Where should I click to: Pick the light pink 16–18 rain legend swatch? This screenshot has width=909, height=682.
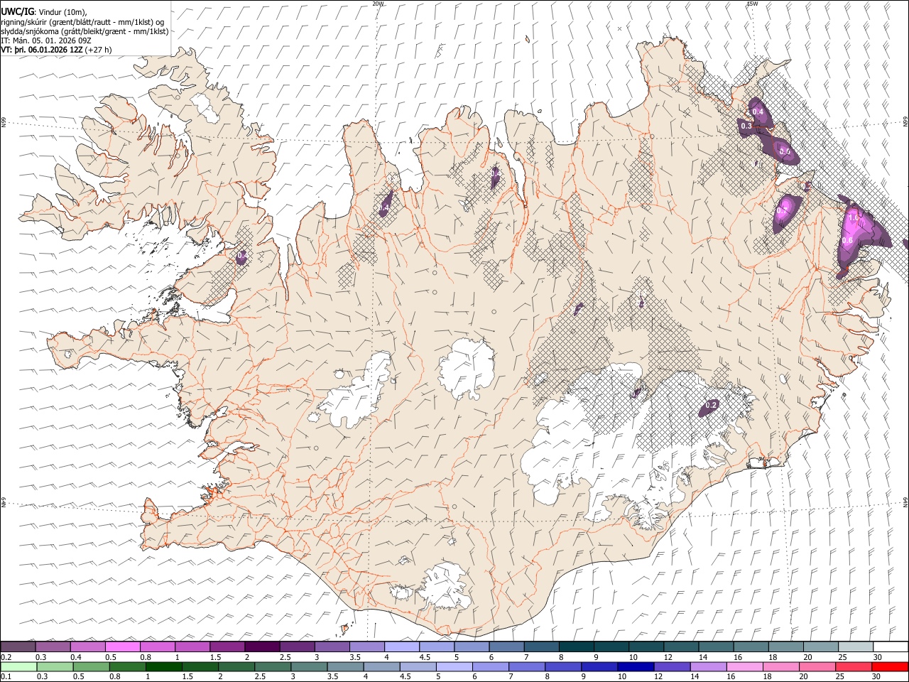(x=745, y=666)
